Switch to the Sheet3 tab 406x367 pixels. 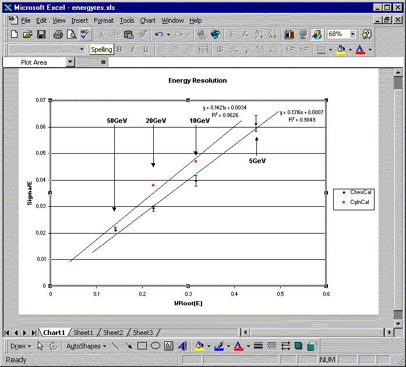click(143, 333)
